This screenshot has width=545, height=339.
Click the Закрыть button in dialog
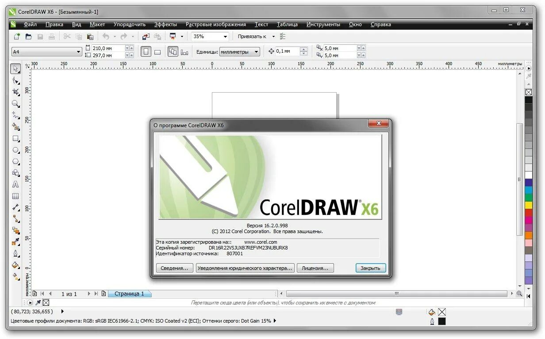[371, 268]
